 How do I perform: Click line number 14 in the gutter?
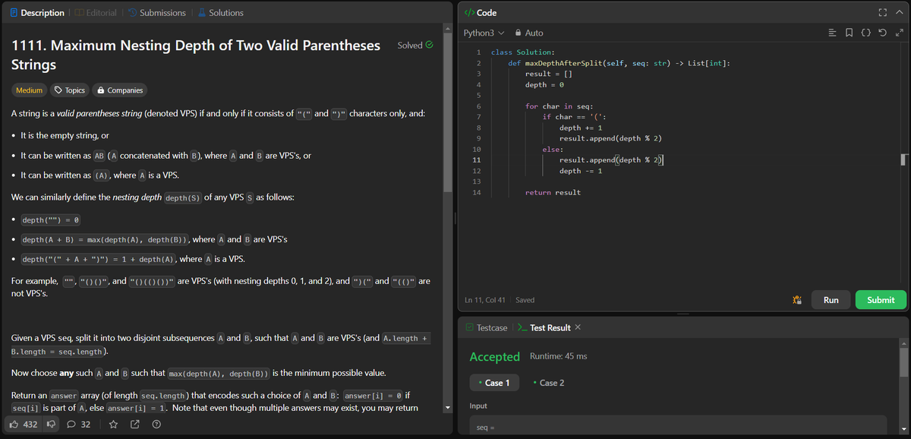[x=477, y=193]
